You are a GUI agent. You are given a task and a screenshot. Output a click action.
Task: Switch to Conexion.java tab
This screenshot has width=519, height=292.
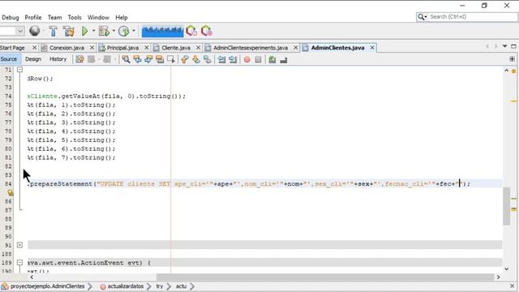coord(66,48)
